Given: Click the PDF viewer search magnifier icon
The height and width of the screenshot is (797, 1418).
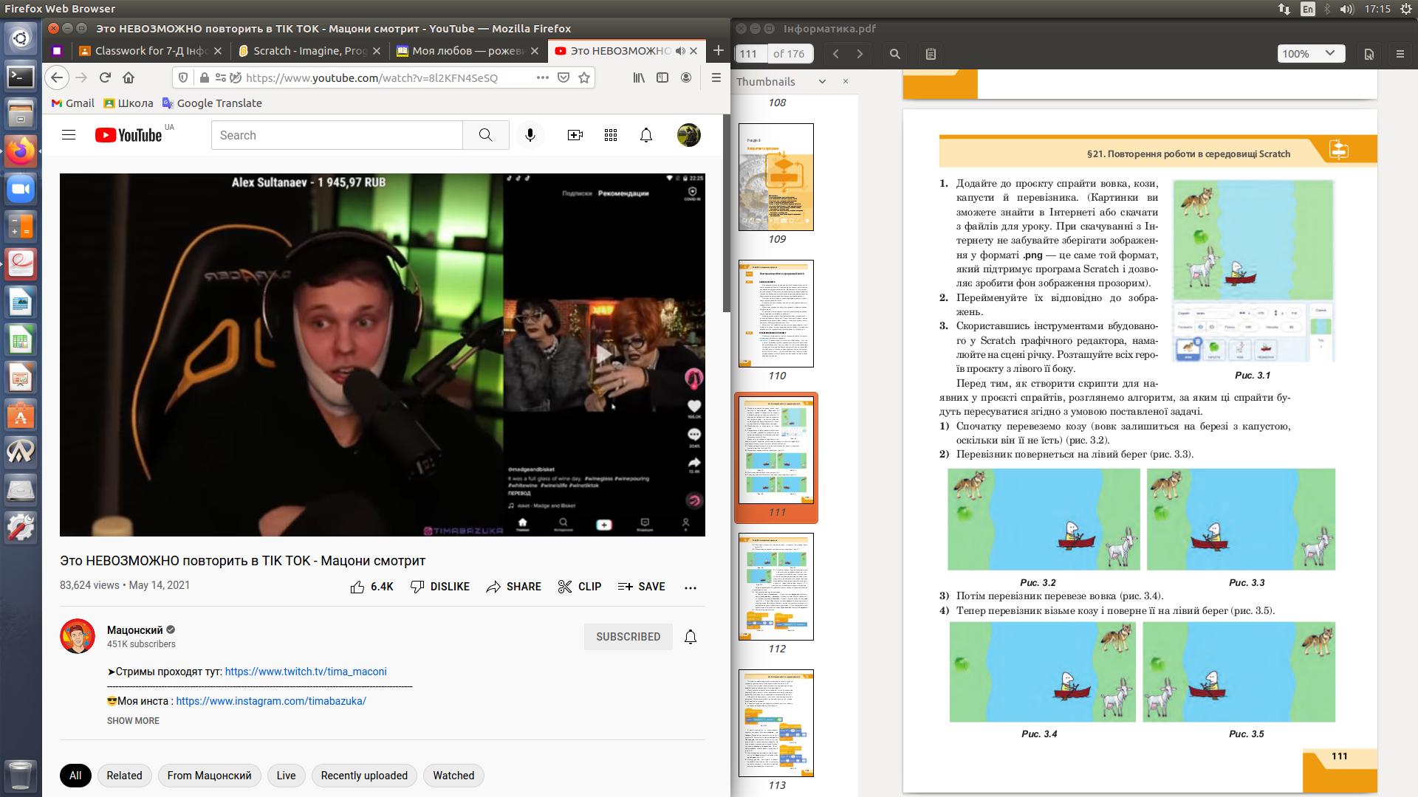Looking at the screenshot, I should pos(895,54).
